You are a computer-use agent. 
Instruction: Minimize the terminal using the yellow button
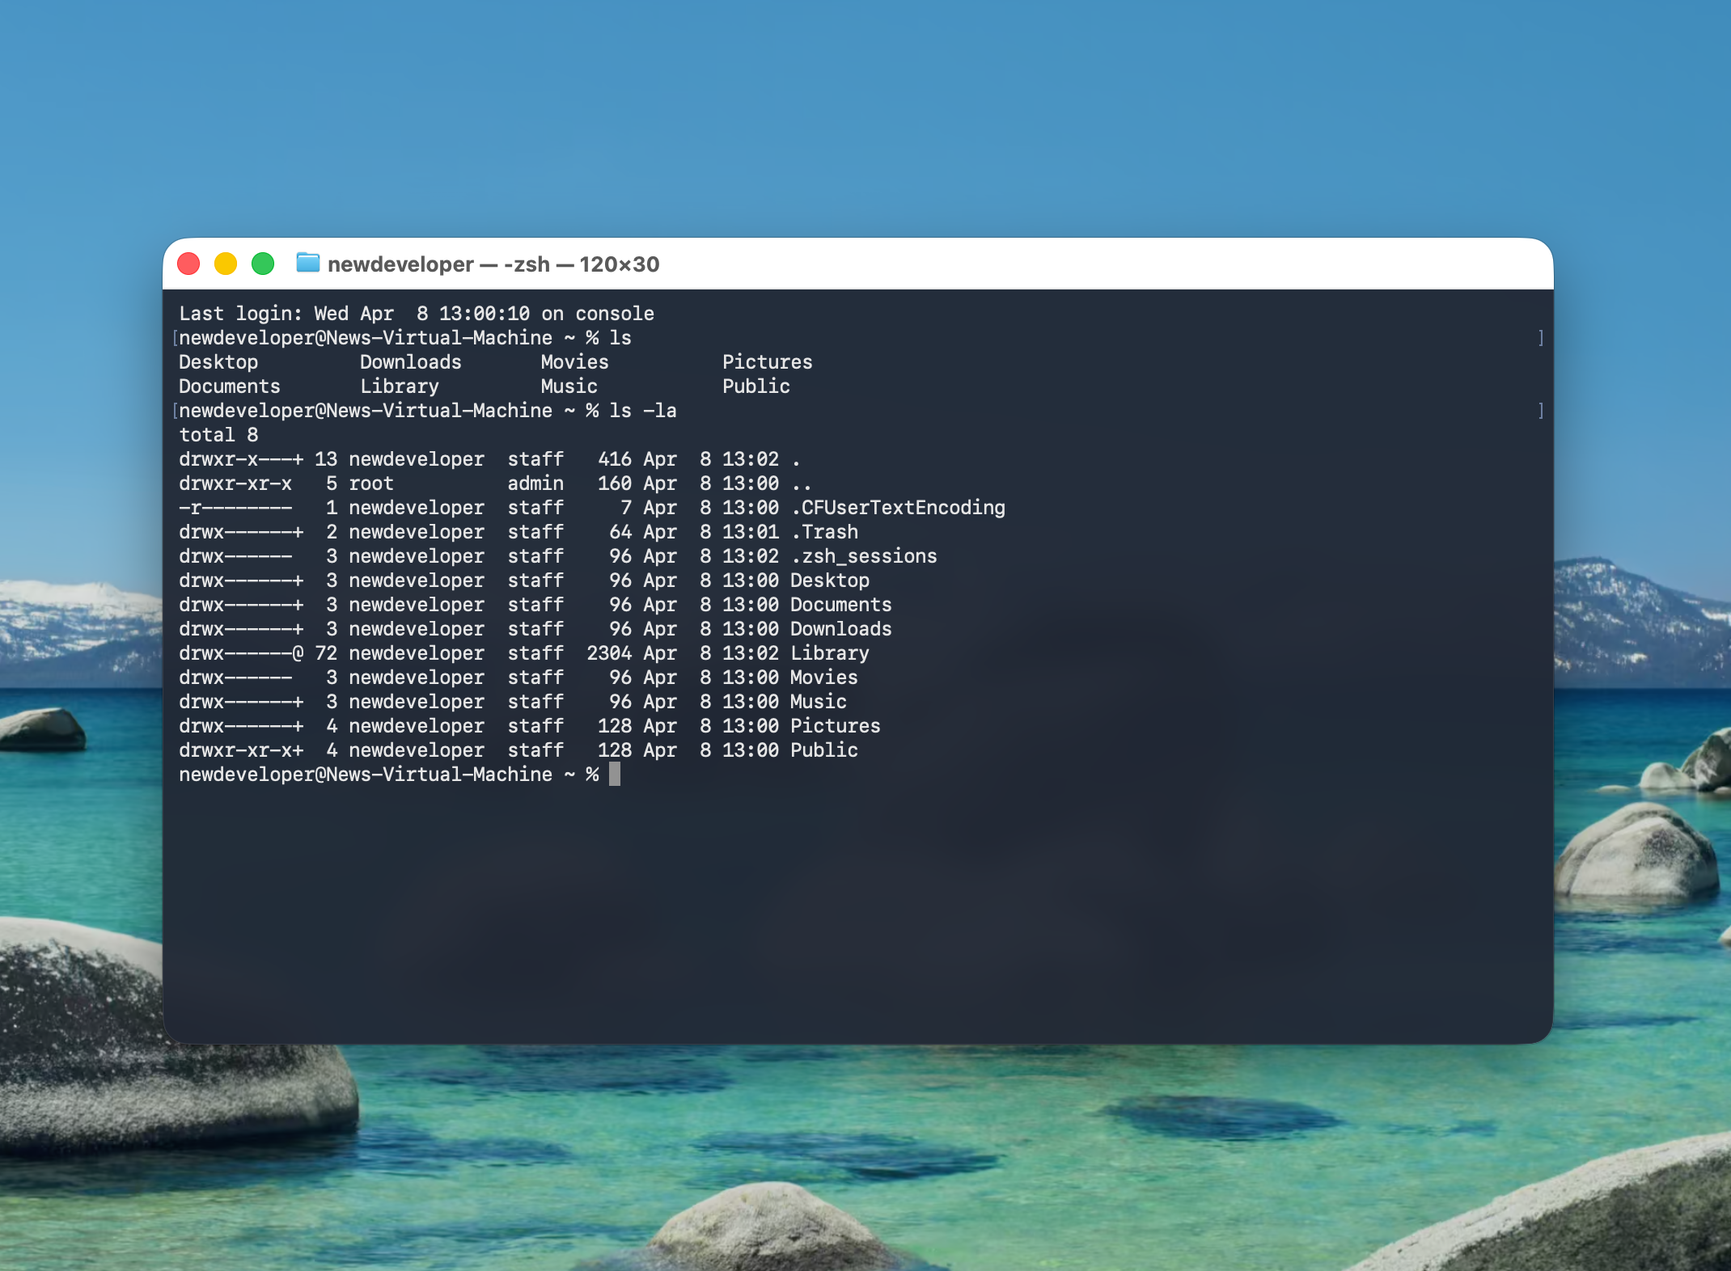coord(226,264)
